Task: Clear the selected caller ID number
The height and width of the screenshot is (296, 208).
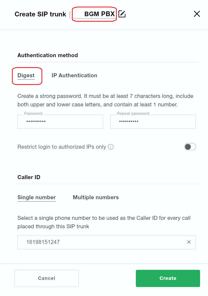Action: pyautogui.click(x=189, y=242)
